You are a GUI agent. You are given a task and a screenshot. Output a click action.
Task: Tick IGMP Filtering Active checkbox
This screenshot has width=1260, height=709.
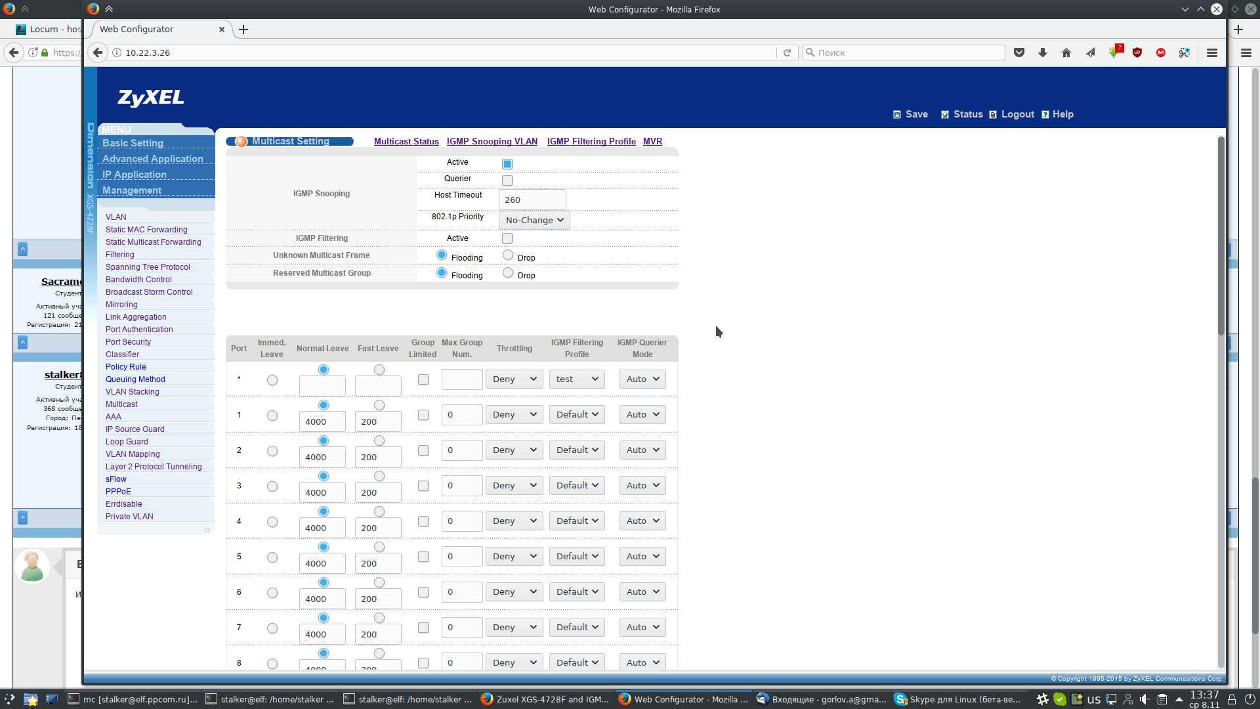[507, 238]
